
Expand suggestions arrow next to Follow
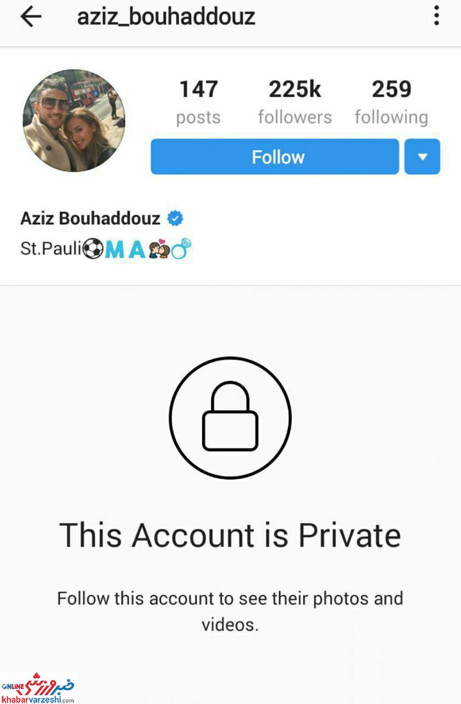pos(422,157)
